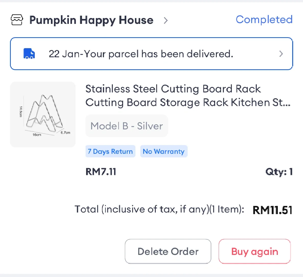303x277 pixels.
Task: Open the cutting board rack product thumbnail
Action: (43, 114)
